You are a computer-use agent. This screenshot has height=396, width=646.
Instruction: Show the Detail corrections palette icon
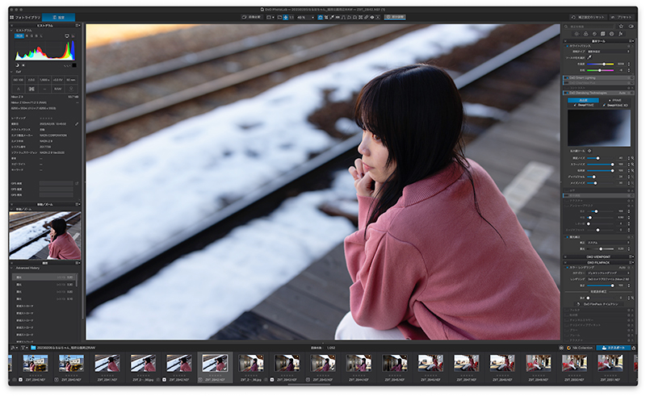[x=594, y=34]
